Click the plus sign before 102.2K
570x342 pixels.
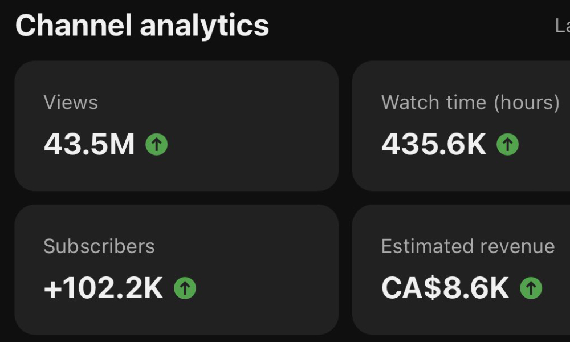52,289
